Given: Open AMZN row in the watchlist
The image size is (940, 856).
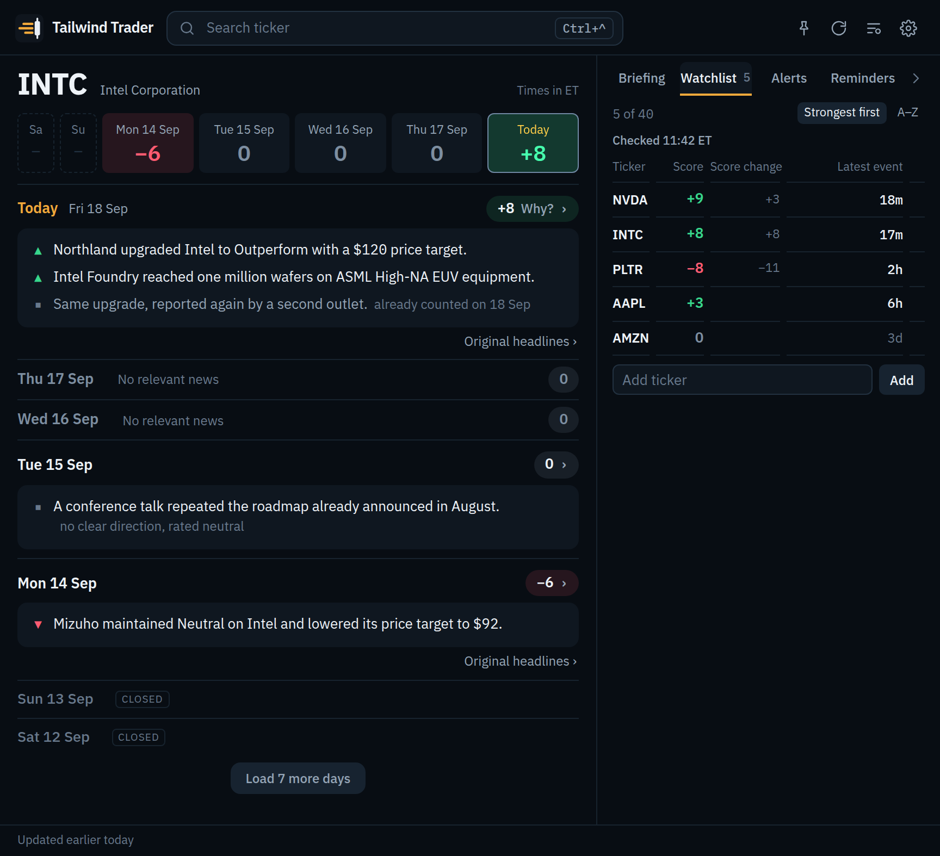Looking at the screenshot, I should pos(768,338).
